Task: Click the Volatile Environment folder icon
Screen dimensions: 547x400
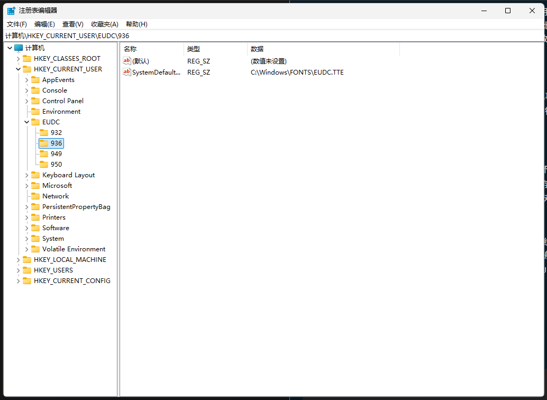Action: coord(35,249)
